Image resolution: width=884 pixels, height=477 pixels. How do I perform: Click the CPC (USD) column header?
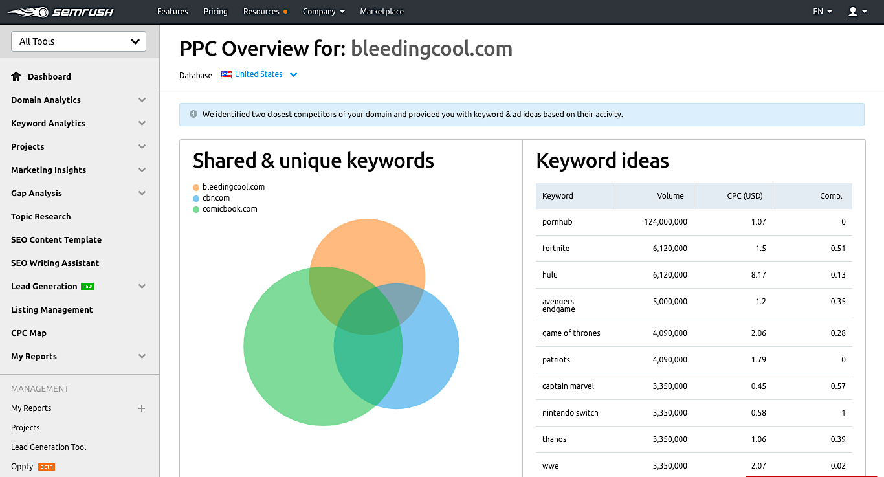[x=733, y=196]
